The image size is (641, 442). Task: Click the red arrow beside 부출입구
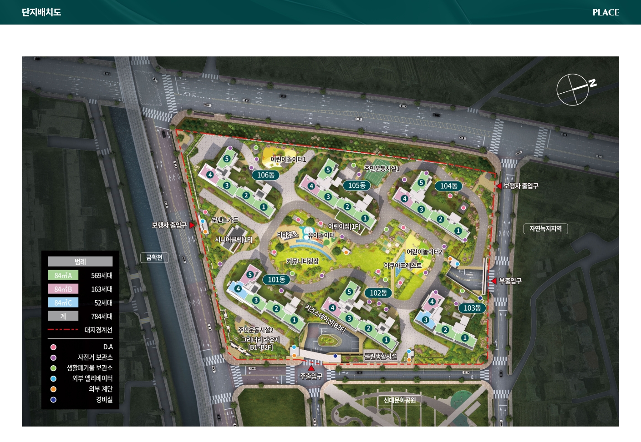[x=493, y=281]
